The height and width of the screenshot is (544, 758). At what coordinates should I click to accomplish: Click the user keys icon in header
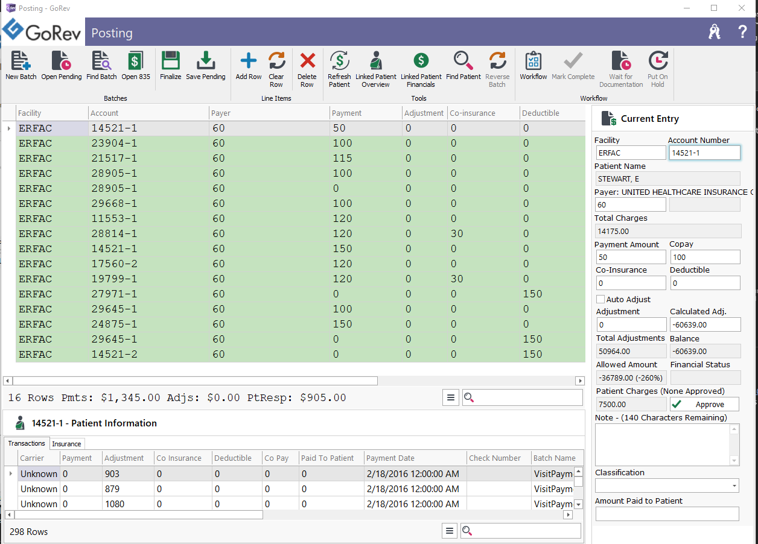click(x=715, y=32)
